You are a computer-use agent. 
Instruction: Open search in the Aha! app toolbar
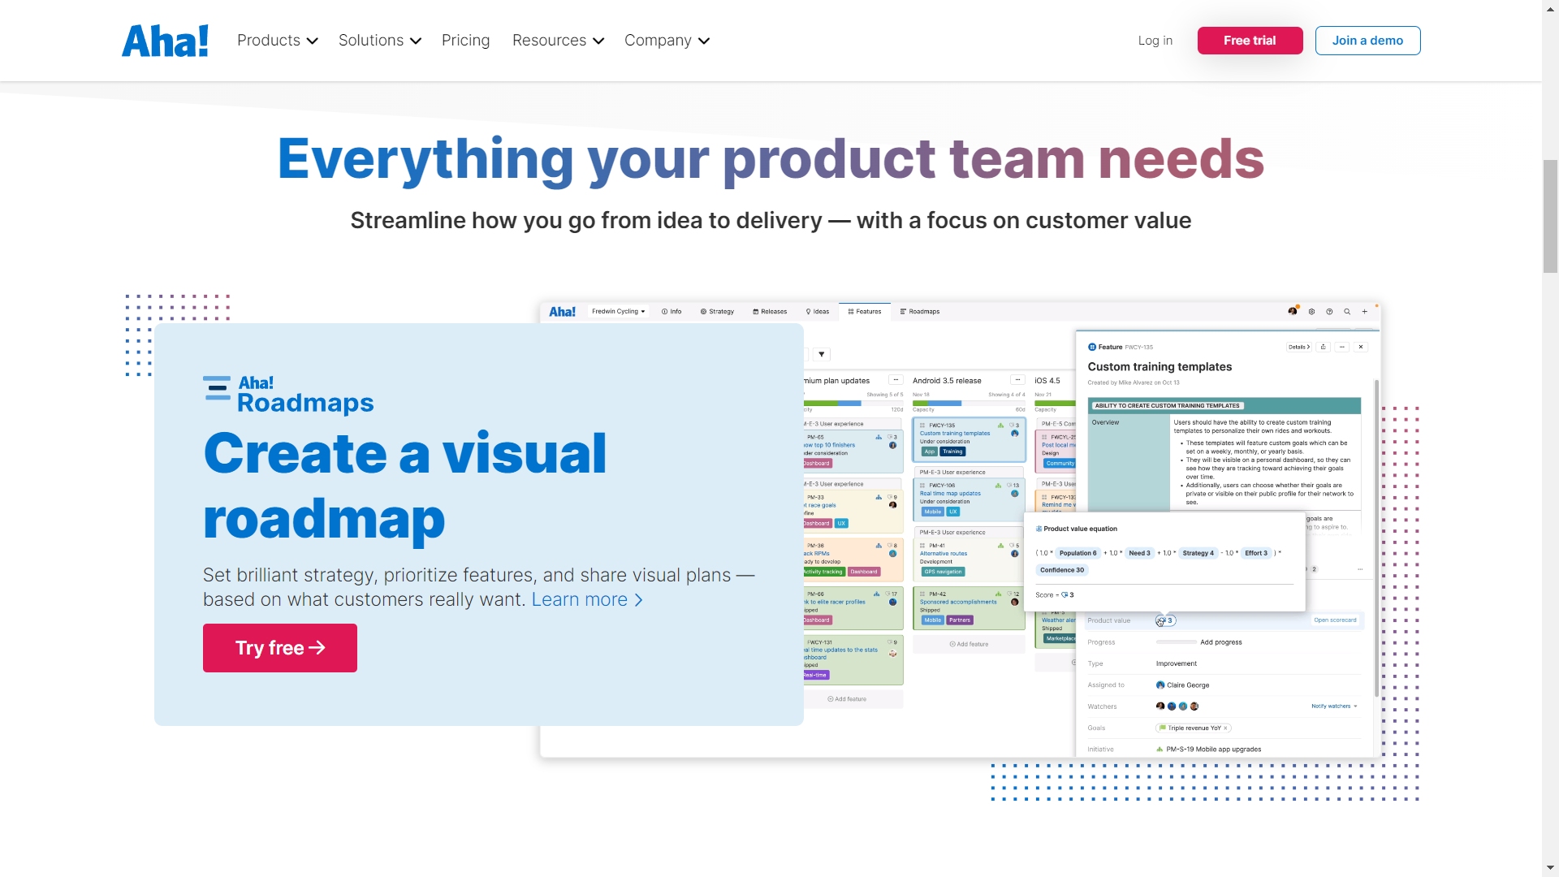(1347, 311)
